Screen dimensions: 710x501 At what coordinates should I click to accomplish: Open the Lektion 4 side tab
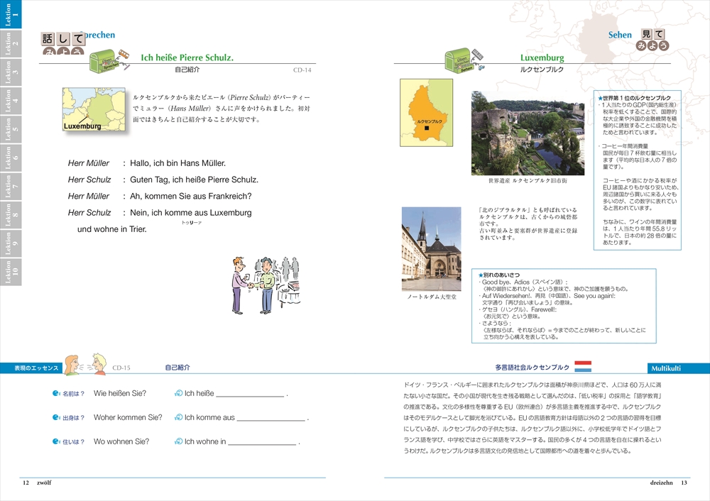point(11,101)
